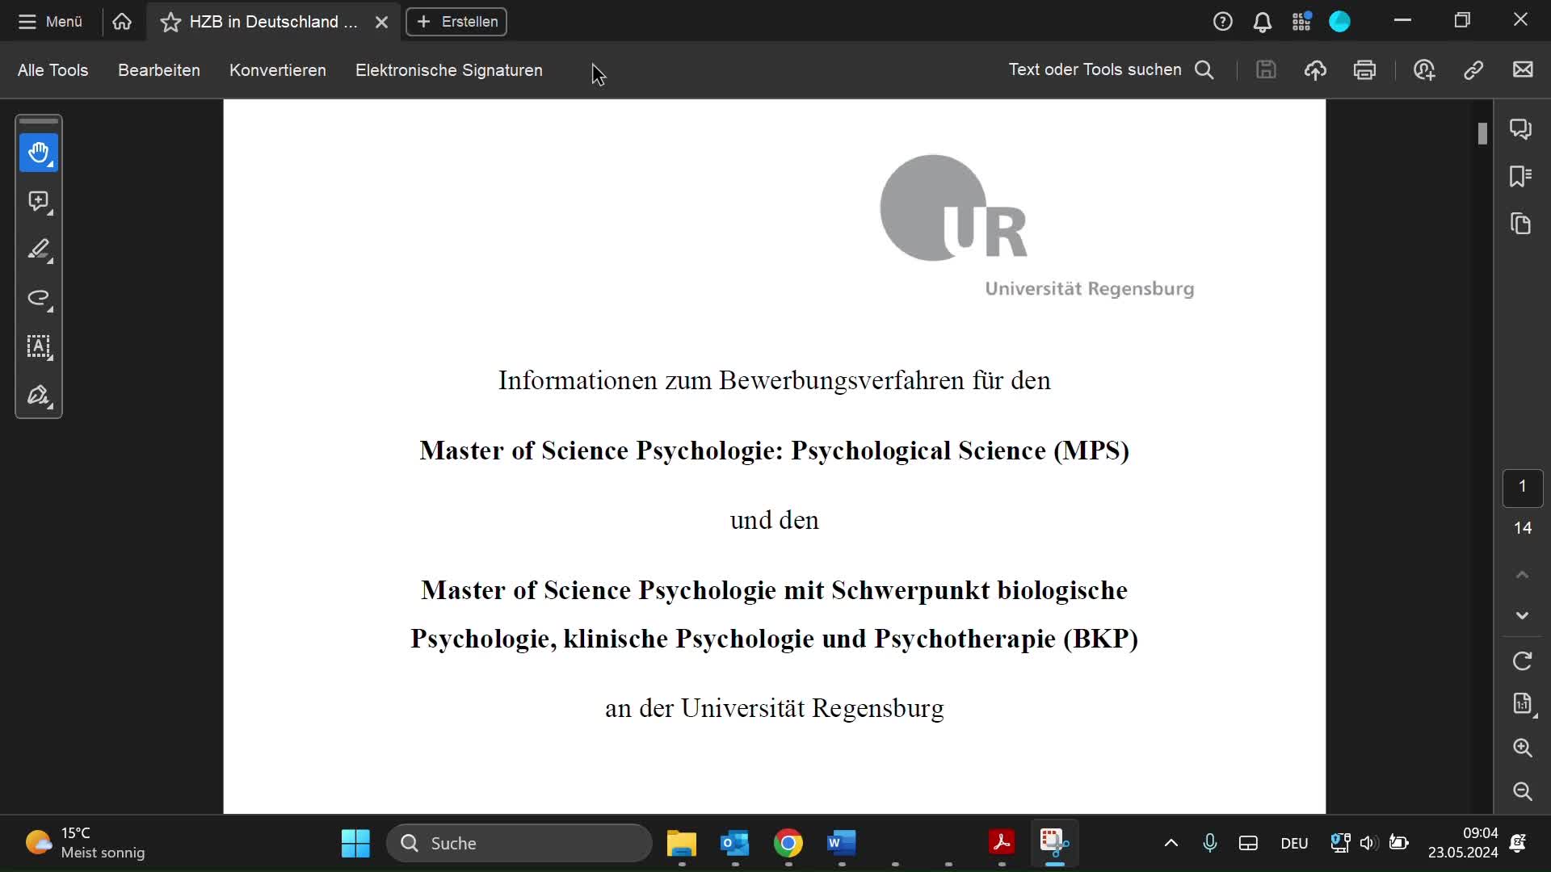Zoom out of the document
Image resolution: width=1551 pixels, height=872 pixels.
tap(1522, 791)
